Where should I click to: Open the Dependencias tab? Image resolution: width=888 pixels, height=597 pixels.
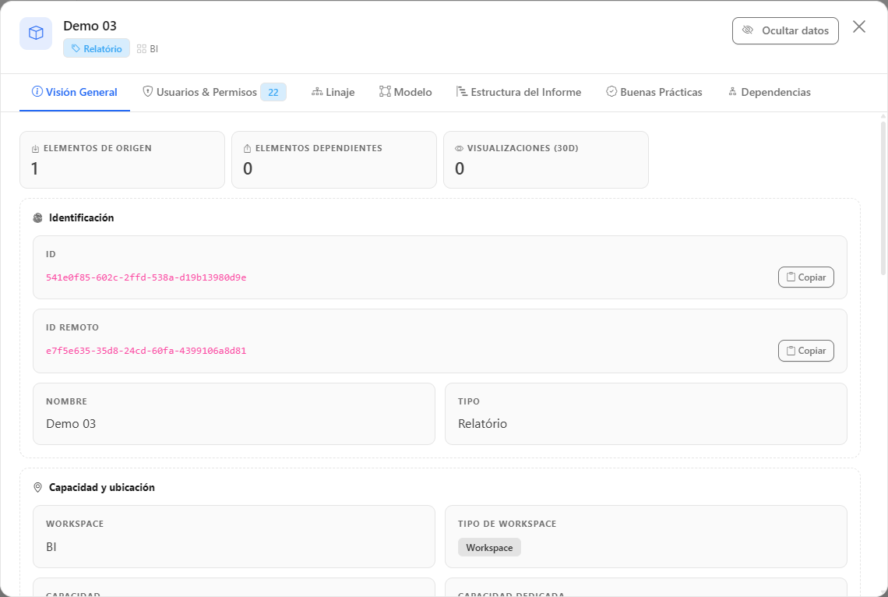[770, 92]
